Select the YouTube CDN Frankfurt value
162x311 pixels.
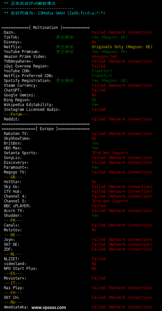[102, 71]
